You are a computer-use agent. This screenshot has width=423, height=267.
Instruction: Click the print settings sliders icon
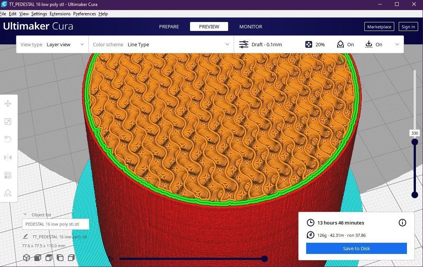tap(243, 44)
